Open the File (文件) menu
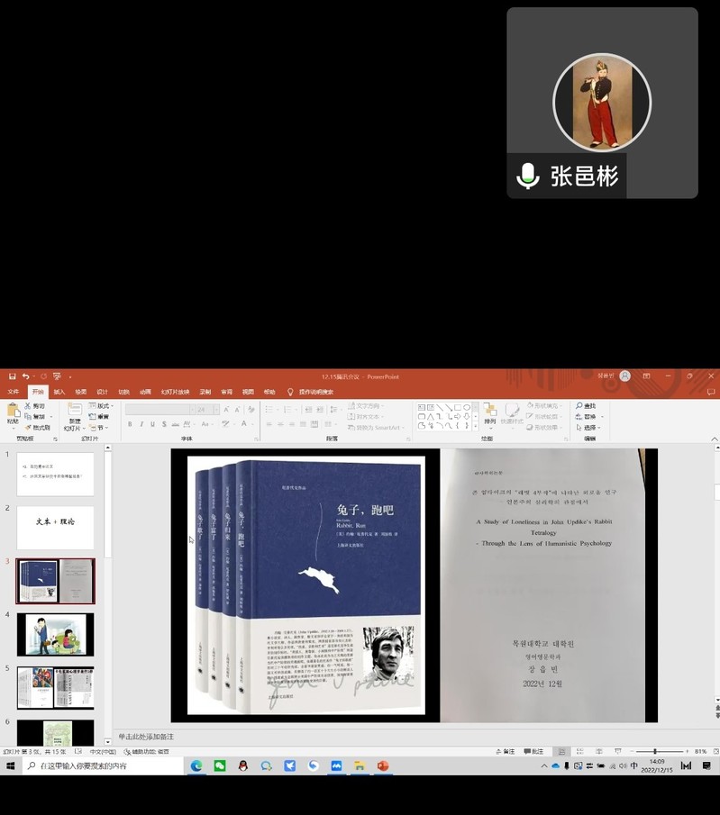The width and height of the screenshot is (720, 815). [x=14, y=392]
